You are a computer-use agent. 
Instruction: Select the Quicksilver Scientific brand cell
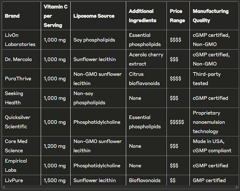click(21, 122)
